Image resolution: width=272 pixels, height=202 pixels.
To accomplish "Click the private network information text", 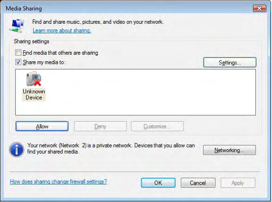I will click(111, 148).
